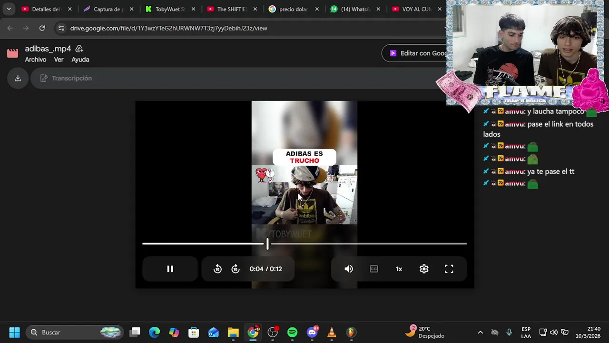The width and height of the screenshot is (609, 343).
Task: Click the video progress bar handle
Action: [267, 243]
